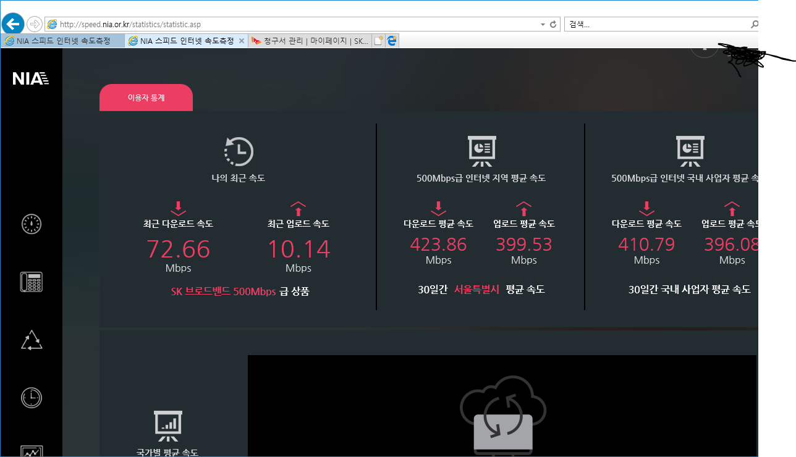Open the clock history sidebar icon
This screenshot has width=796, height=457.
[x=32, y=398]
